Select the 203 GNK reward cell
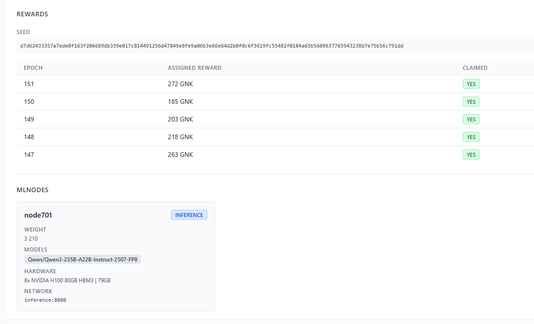Image resolution: width=534 pixels, height=324 pixels. [180, 119]
